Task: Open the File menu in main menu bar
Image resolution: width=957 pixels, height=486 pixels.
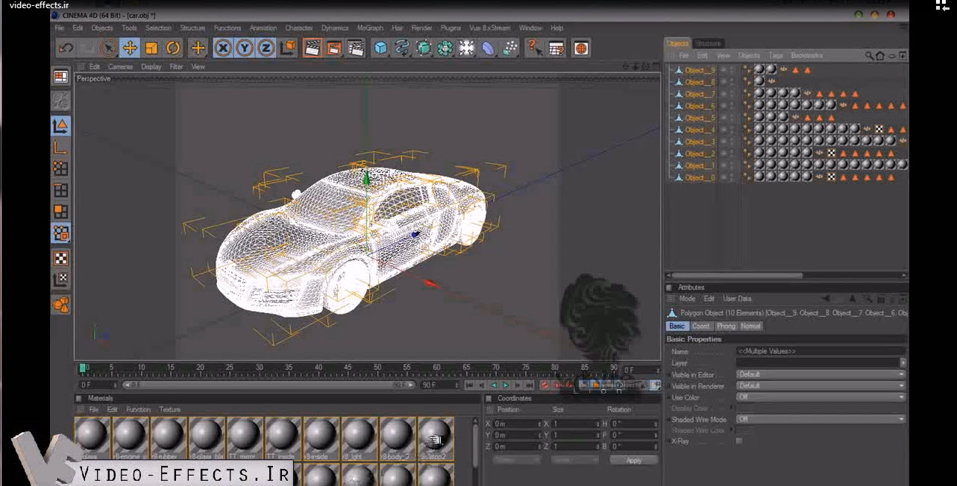Action: coord(60,28)
